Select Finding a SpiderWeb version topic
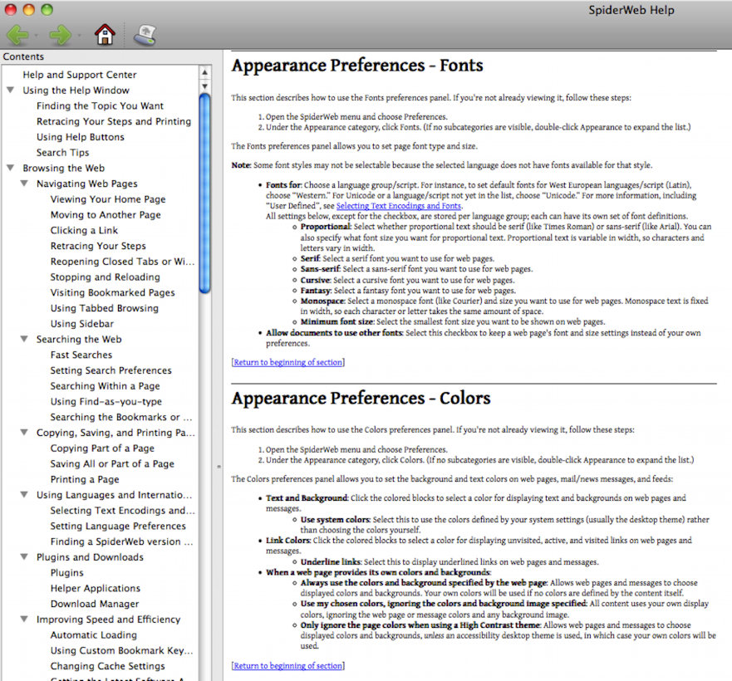The height and width of the screenshot is (681, 732). (x=121, y=541)
